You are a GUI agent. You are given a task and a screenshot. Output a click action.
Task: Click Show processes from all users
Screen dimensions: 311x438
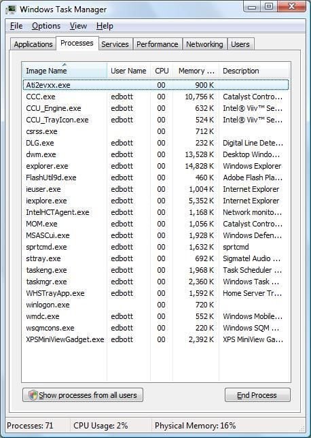(83, 395)
